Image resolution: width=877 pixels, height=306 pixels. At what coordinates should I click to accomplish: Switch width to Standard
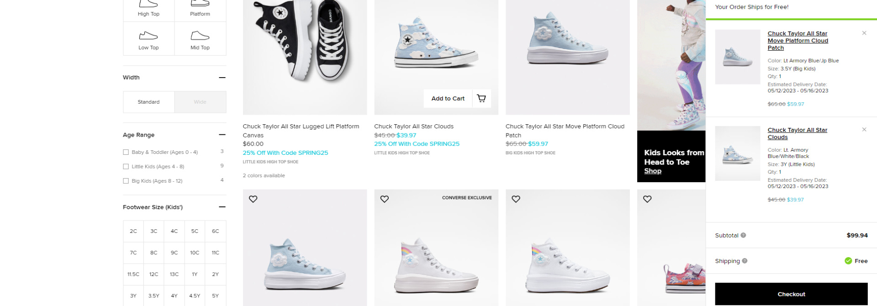[x=148, y=101]
